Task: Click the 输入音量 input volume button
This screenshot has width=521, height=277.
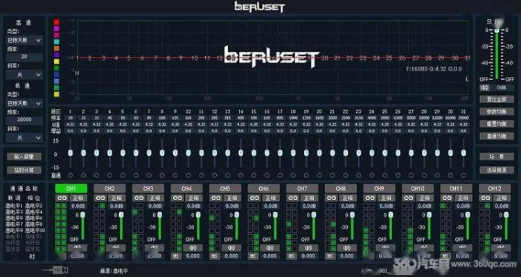Action: pyautogui.click(x=24, y=157)
